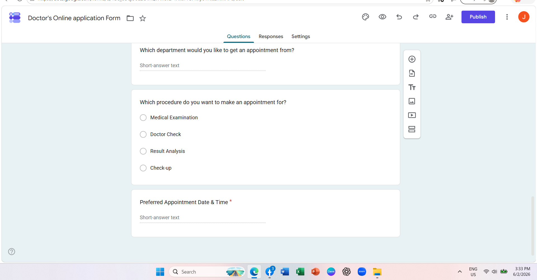
Task: Open Zoom from the taskbar
Action: click(362, 272)
